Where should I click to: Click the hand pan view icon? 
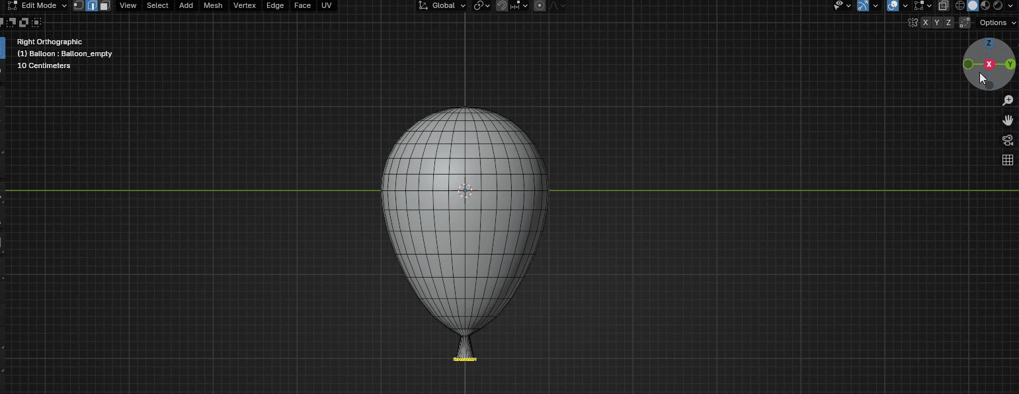click(x=1008, y=120)
